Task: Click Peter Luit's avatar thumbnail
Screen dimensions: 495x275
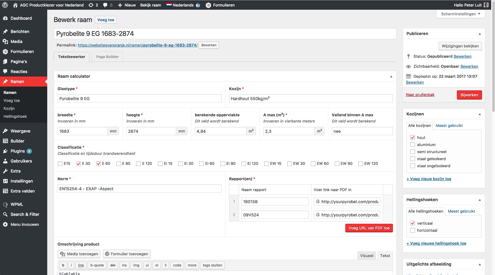Action: (486, 5)
